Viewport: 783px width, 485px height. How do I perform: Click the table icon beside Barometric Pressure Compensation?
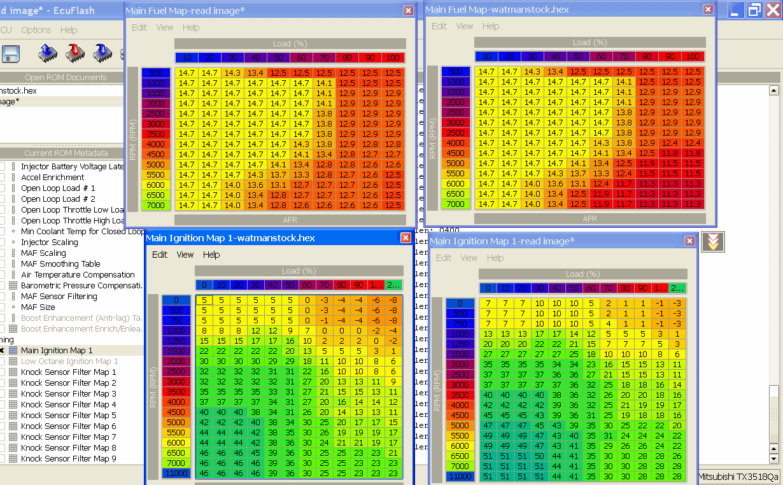(x=13, y=286)
